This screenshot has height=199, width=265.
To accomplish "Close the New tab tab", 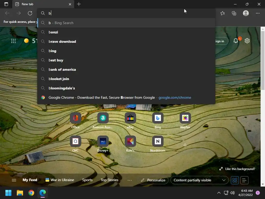I will [x=70, y=4].
